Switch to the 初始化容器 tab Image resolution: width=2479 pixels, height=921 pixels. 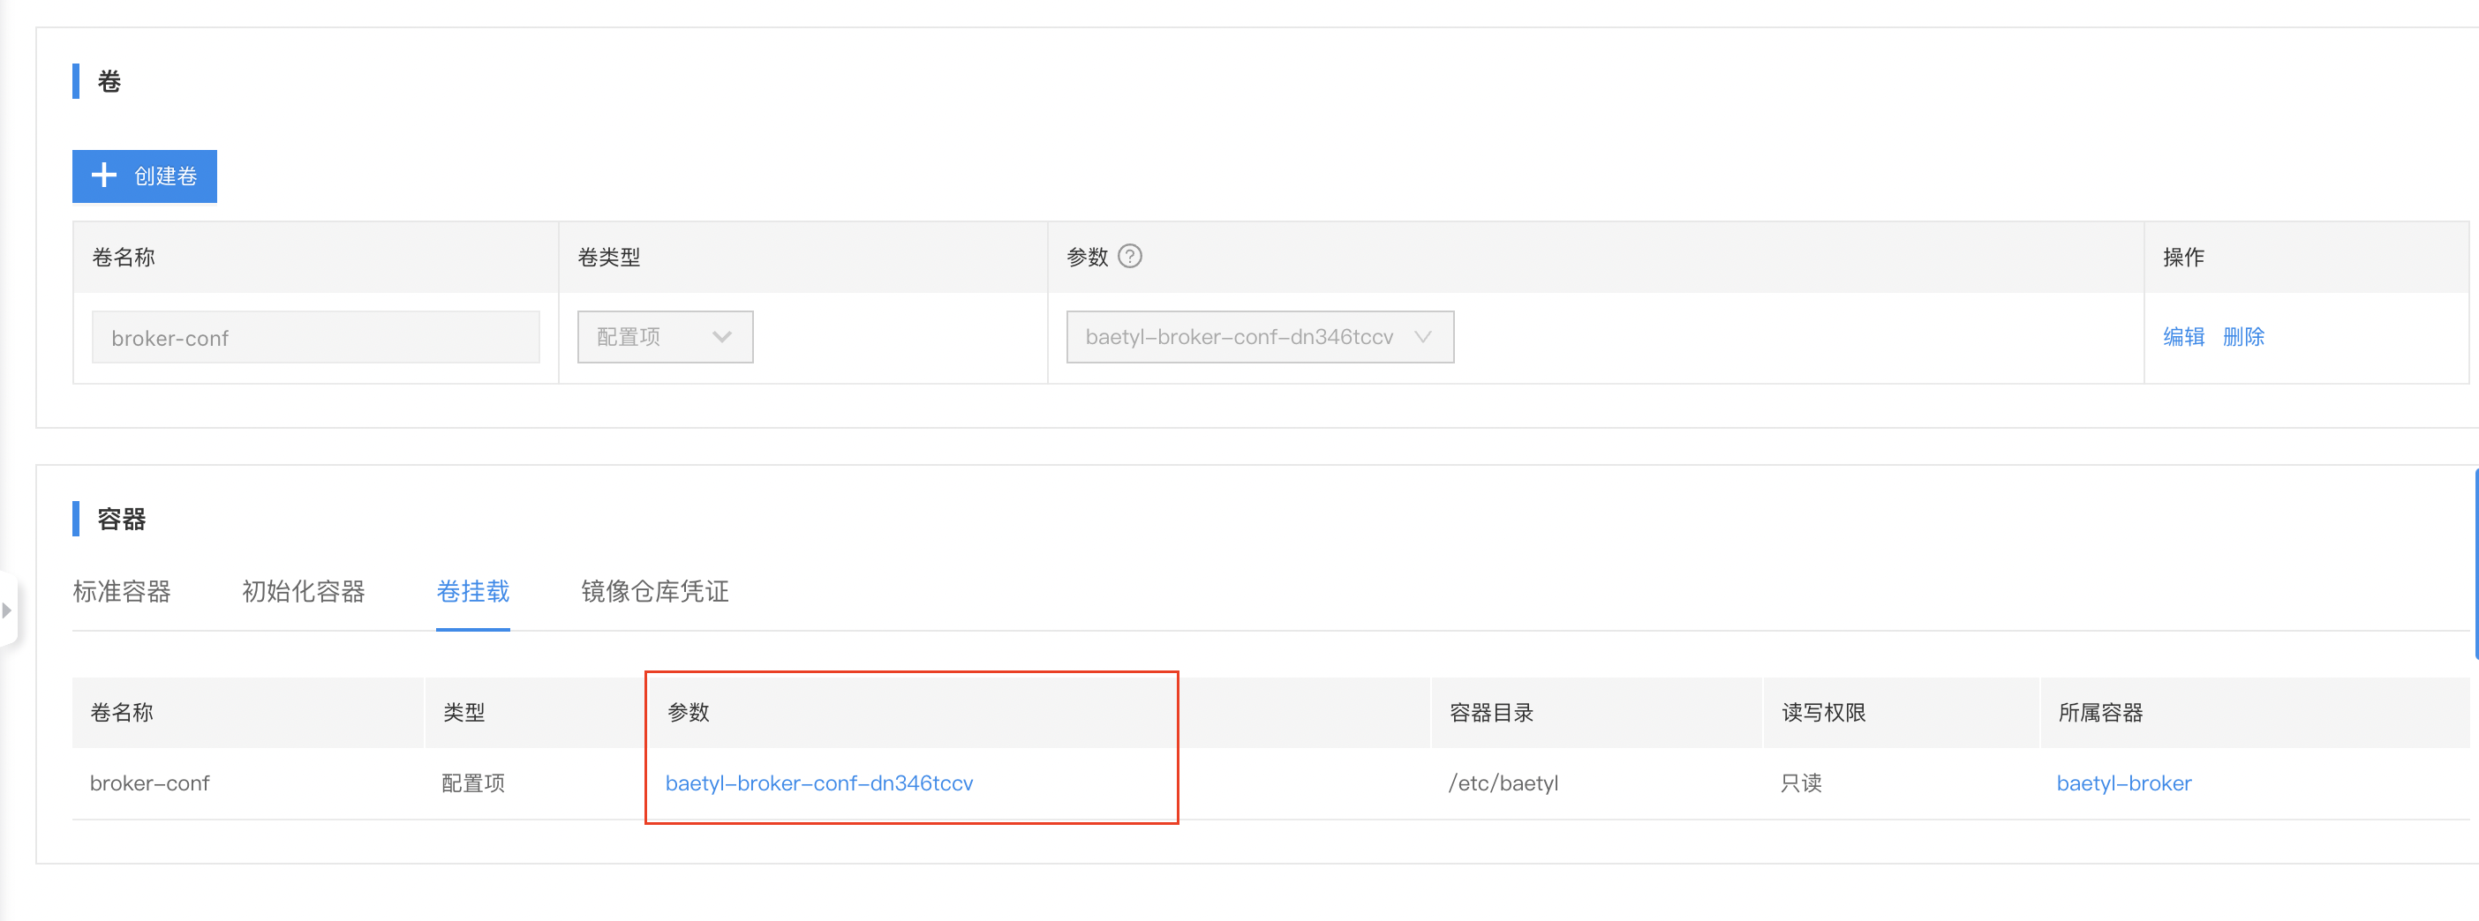pos(303,591)
